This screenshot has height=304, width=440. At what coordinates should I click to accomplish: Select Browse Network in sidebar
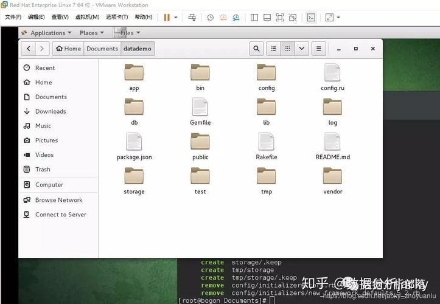click(59, 200)
